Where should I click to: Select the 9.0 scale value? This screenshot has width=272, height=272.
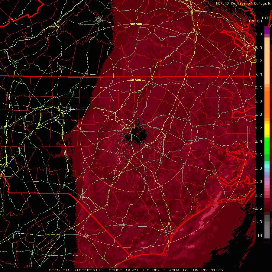pyautogui.click(x=258, y=47)
